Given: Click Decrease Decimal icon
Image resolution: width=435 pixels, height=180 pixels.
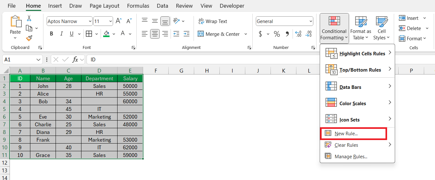Looking at the screenshot, I should click(x=309, y=34).
